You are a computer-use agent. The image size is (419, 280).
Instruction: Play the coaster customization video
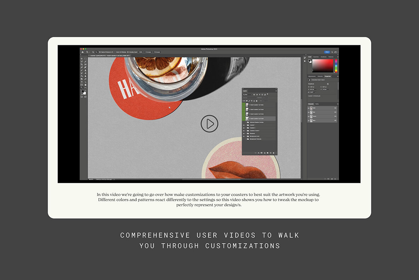[x=209, y=124]
